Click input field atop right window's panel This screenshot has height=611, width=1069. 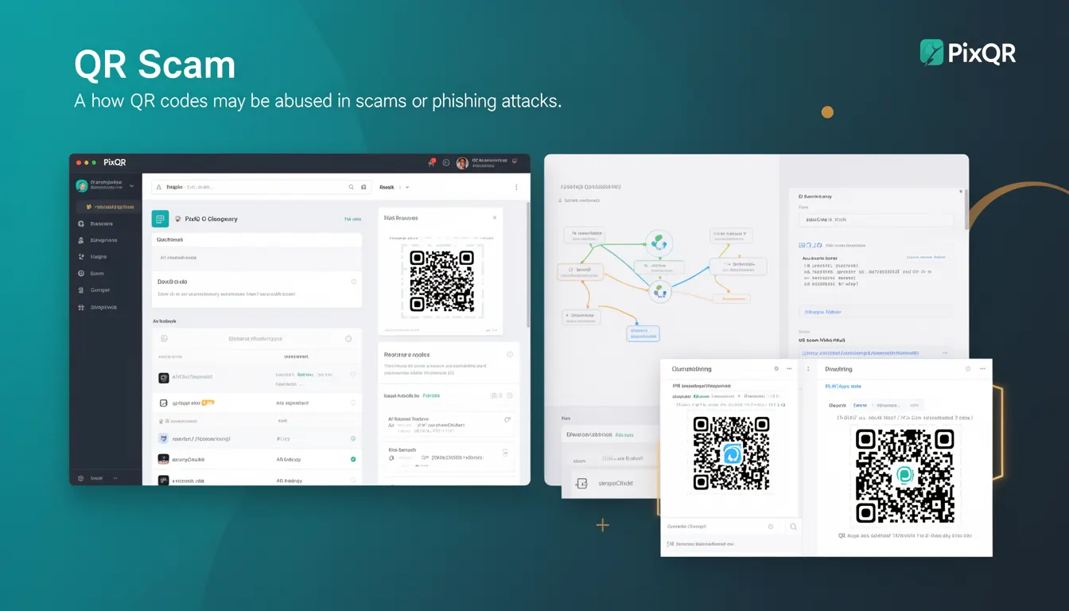coord(875,220)
